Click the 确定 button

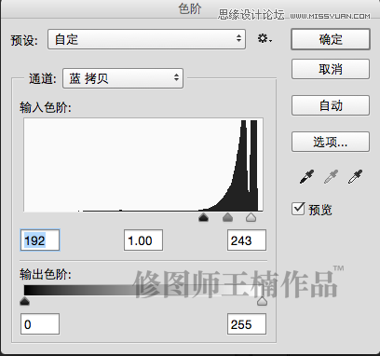tap(331, 39)
